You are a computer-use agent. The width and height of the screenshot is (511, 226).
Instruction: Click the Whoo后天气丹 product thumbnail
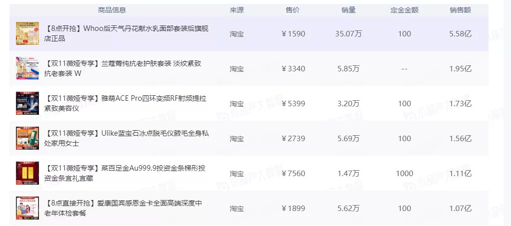(x=27, y=34)
